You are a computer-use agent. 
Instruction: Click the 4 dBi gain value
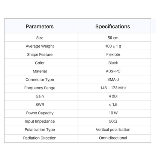tap(113, 96)
